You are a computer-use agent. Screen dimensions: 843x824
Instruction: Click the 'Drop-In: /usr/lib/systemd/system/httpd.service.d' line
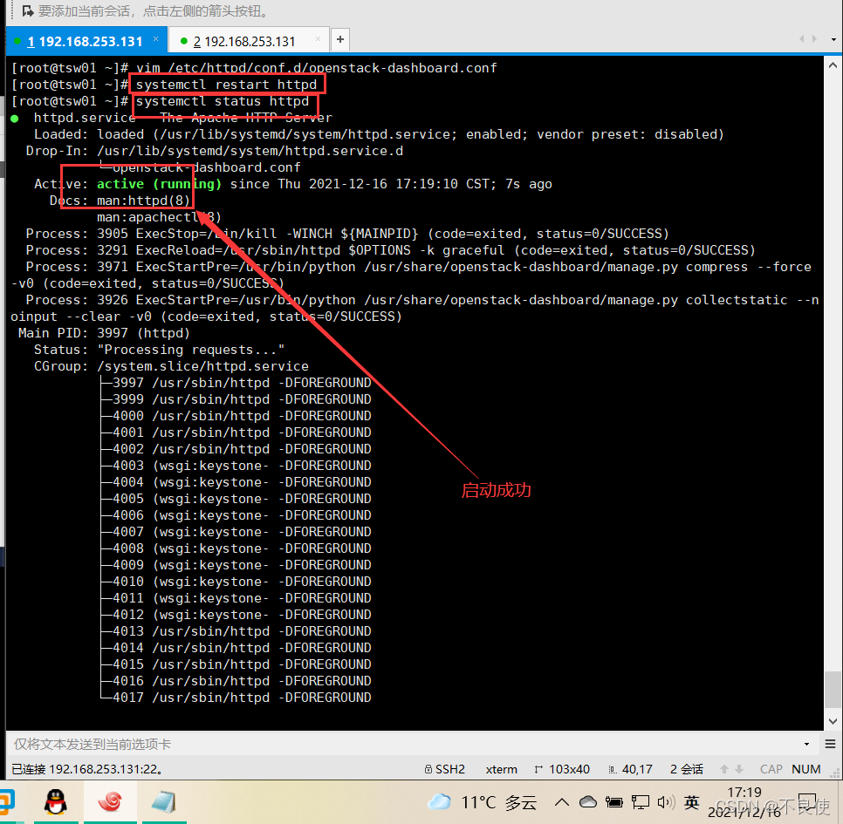click(215, 151)
